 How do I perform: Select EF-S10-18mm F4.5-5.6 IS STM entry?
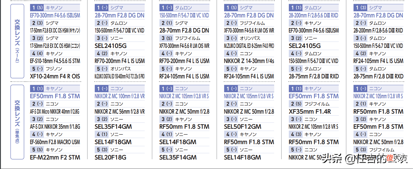coord(55,61)
